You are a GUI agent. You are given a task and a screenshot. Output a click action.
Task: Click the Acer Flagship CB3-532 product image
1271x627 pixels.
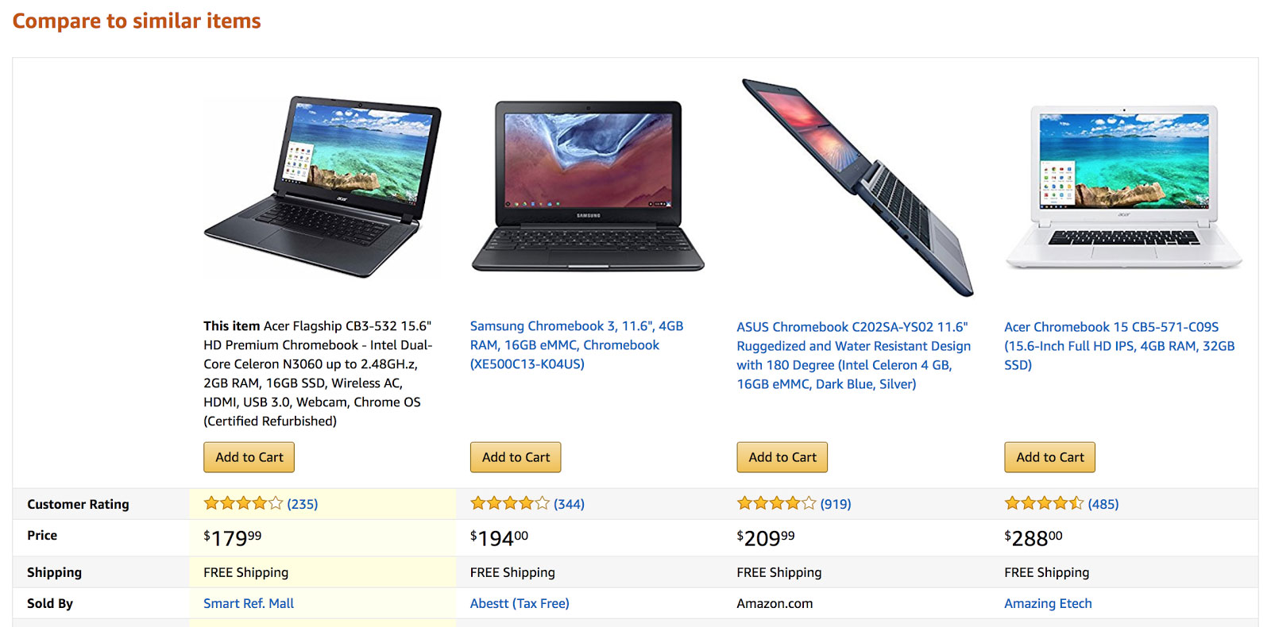point(323,187)
